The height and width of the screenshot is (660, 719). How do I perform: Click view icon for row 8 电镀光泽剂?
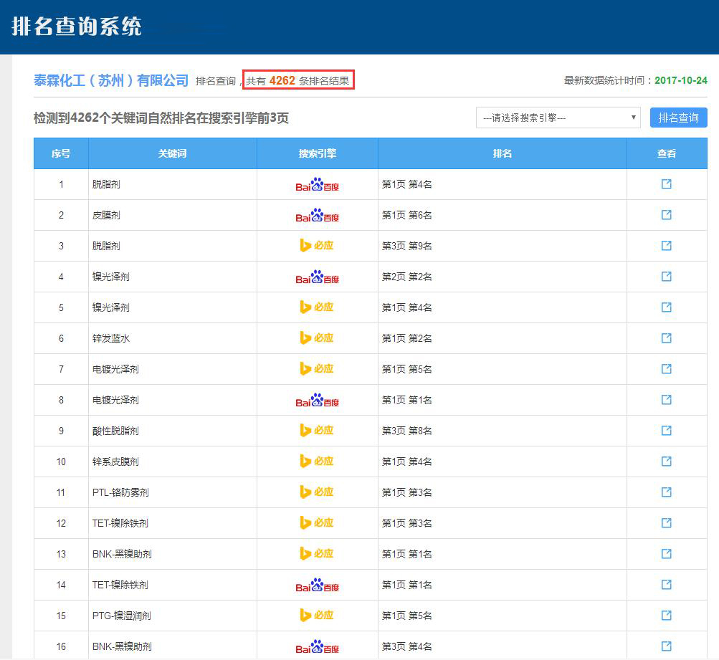666,400
